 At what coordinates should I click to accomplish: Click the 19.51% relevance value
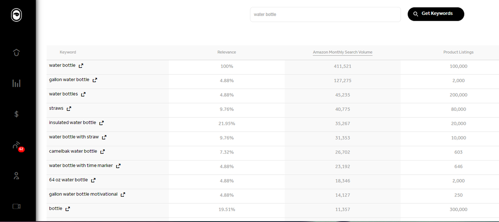227,210
